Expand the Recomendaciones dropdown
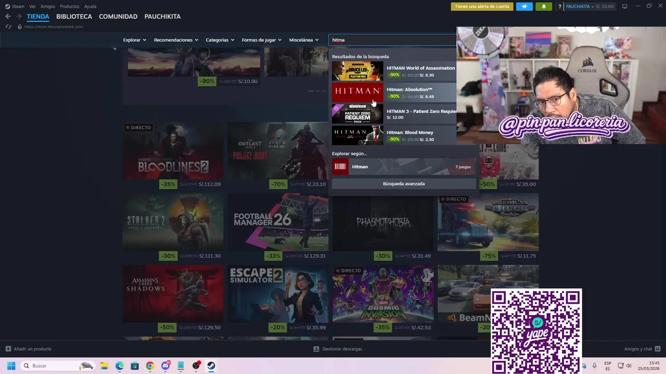The image size is (666, 374). point(176,40)
